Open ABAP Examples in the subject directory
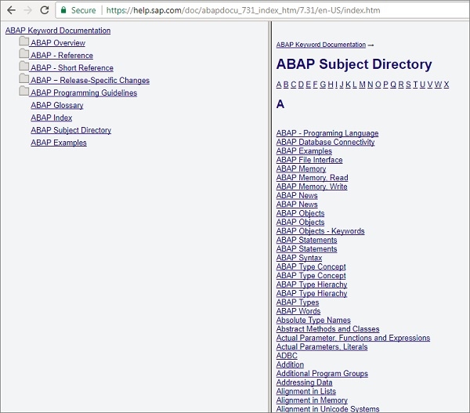This screenshot has height=413, width=470. pos(304,151)
